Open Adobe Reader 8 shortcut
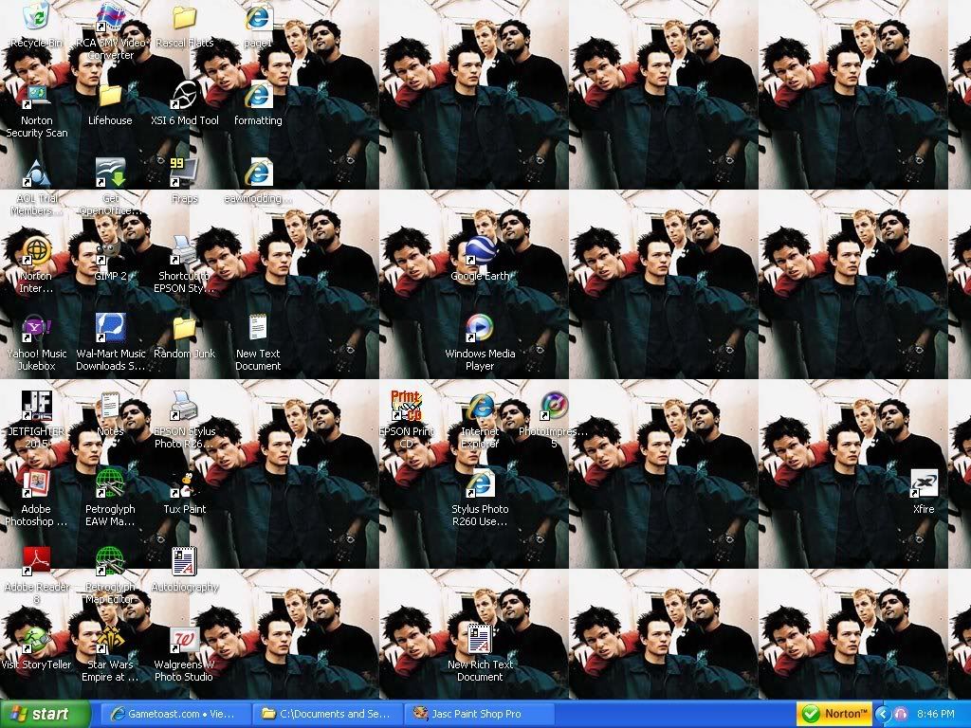The height and width of the screenshot is (728, 971). pyautogui.click(x=37, y=561)
